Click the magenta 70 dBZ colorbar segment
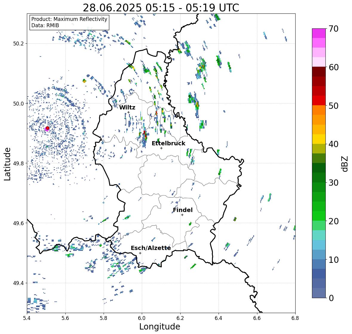This screenshot has height=334, width=352. coord(319,33)
